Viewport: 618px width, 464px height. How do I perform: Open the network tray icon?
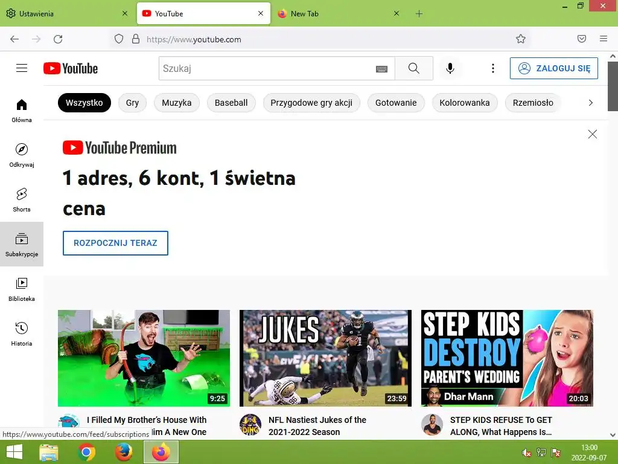[541, 453]
